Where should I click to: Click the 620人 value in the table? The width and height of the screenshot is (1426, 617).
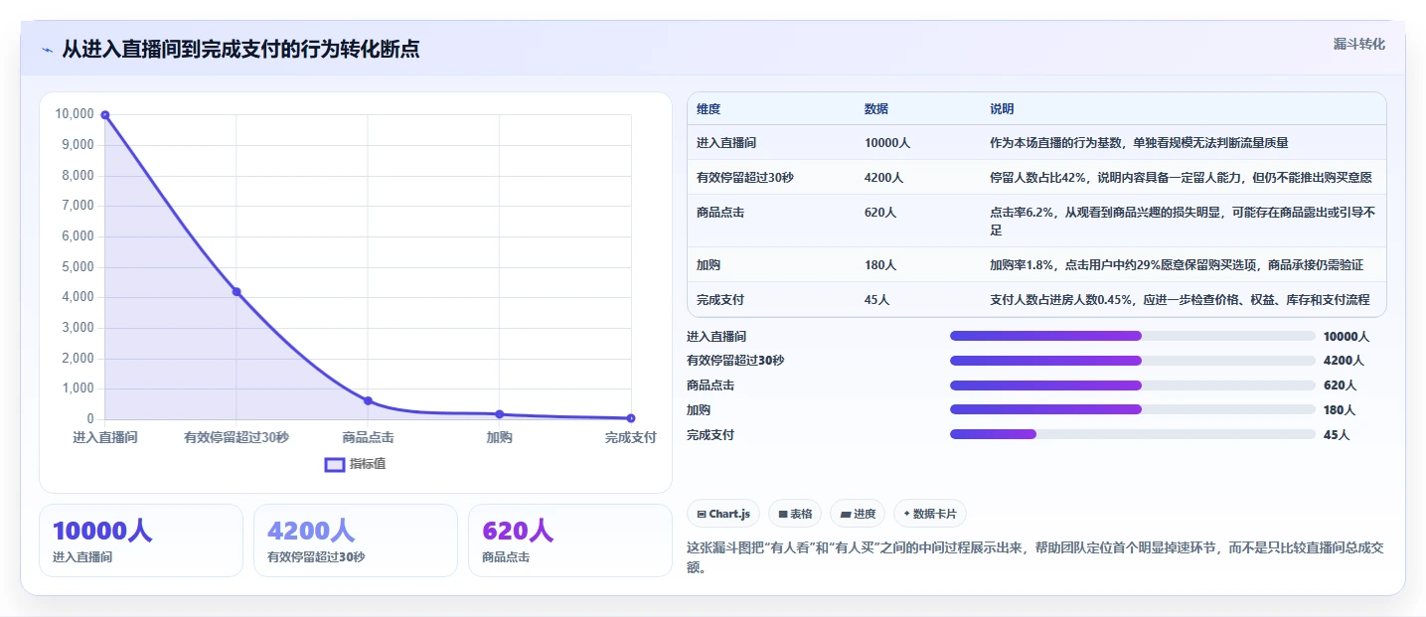coord(880,213)
